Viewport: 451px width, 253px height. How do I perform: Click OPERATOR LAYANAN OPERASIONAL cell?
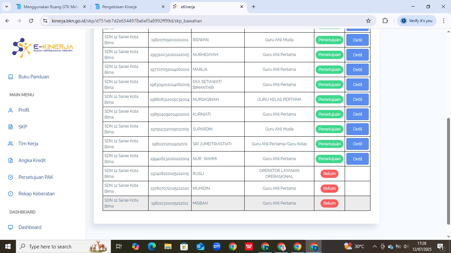279,174
